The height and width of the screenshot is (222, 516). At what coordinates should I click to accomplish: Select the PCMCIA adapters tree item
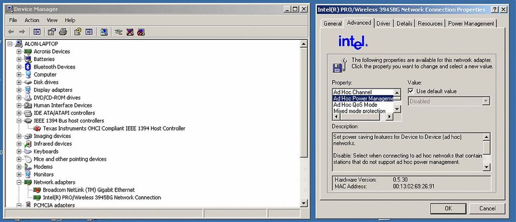click(54, 205)
